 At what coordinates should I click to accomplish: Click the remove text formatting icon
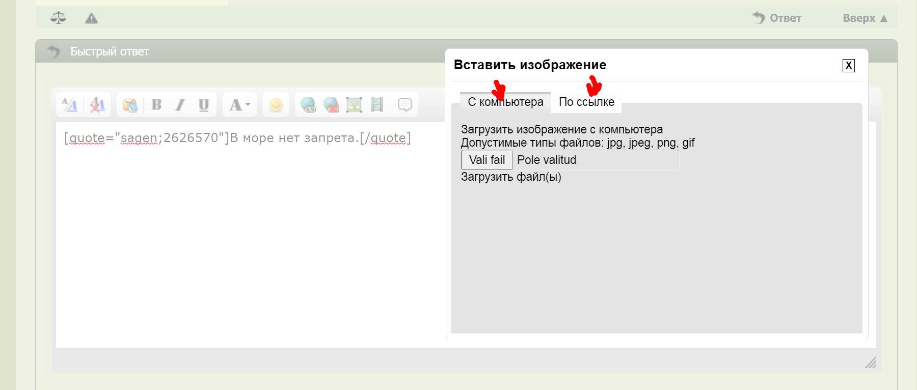click(97, 105)
